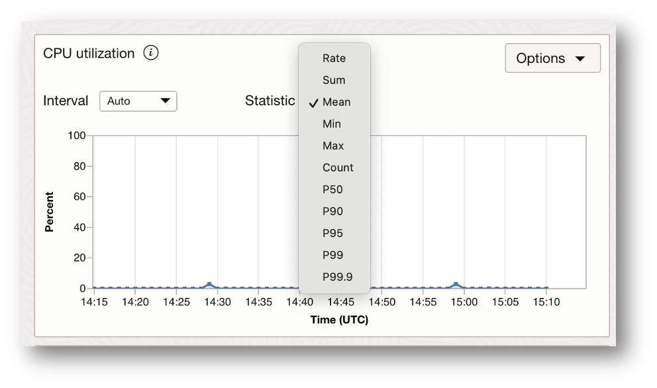
Task: Open the Options dropdown button
Action: pyautogui.click(x=552, y=58)
